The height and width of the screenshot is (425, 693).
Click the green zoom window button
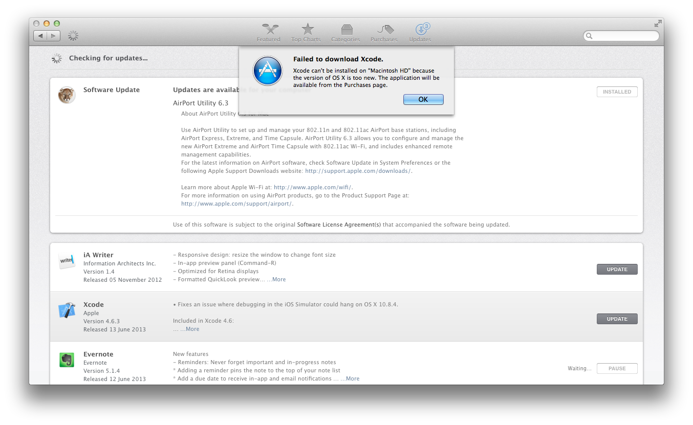[57, 24]
